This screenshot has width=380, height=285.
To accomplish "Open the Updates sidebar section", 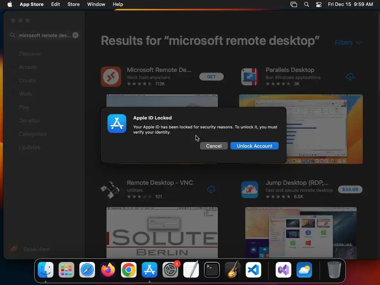I will point(30,147).
